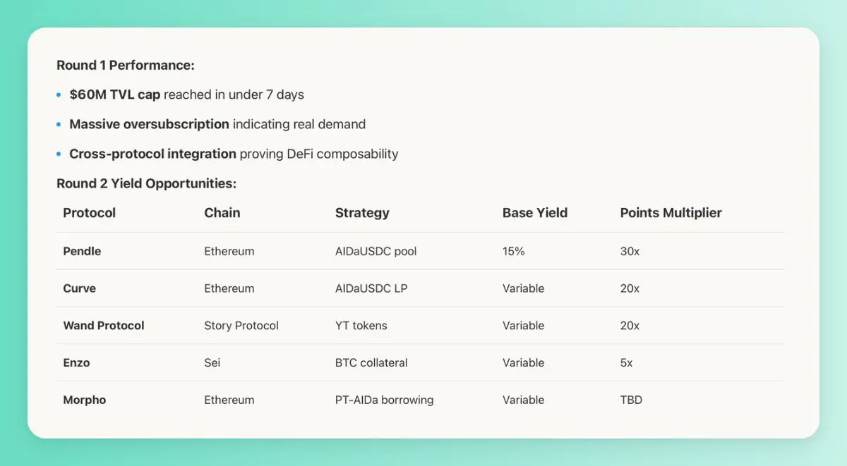
Task: Select the Pendle row name
Action: tap(82, 251)
